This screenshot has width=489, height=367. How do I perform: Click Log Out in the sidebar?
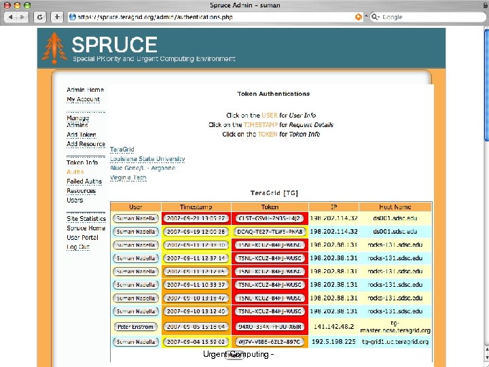click(x=78, y=247)
